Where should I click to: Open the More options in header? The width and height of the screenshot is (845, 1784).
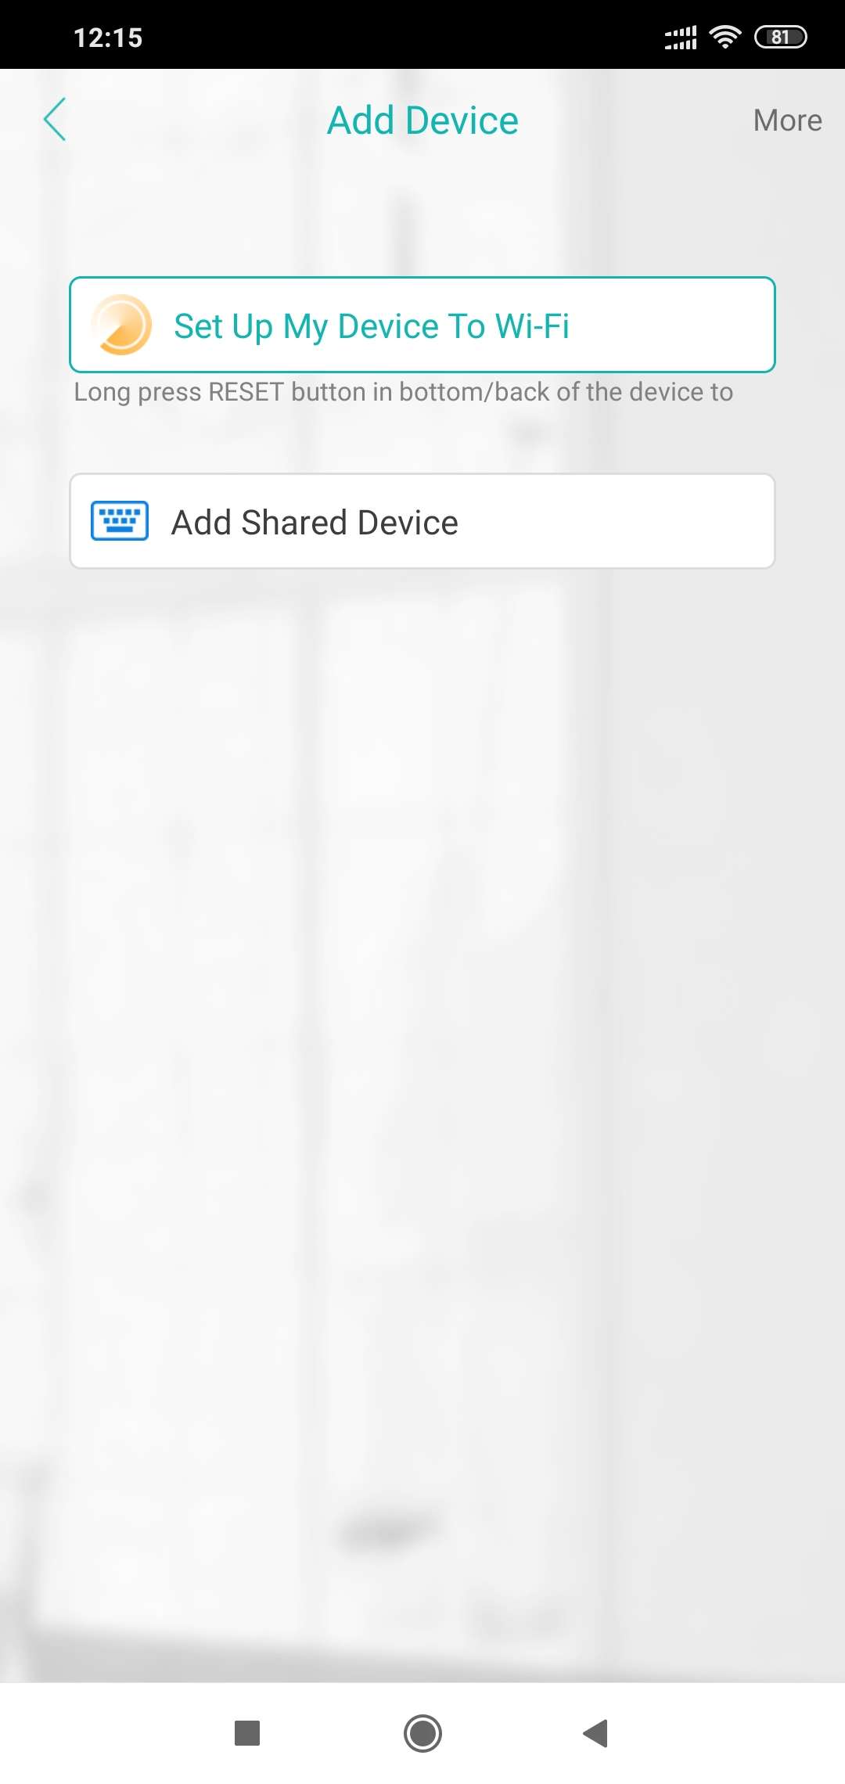click(787, 120)
